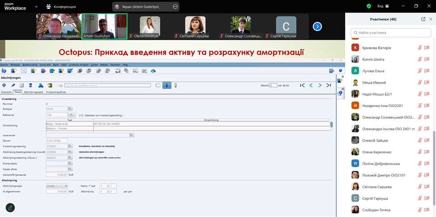
Task: Open lookup button next to Fiscale aftrek field
Action: coord(70,169)
